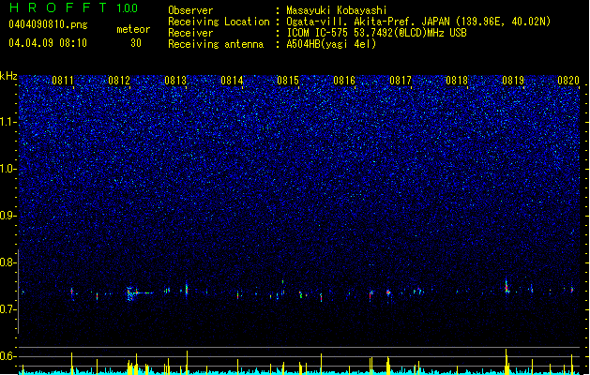Click the 0.6 kHz axis label
590x375 pixels.
pyautogui.click(x=8, y=356)
